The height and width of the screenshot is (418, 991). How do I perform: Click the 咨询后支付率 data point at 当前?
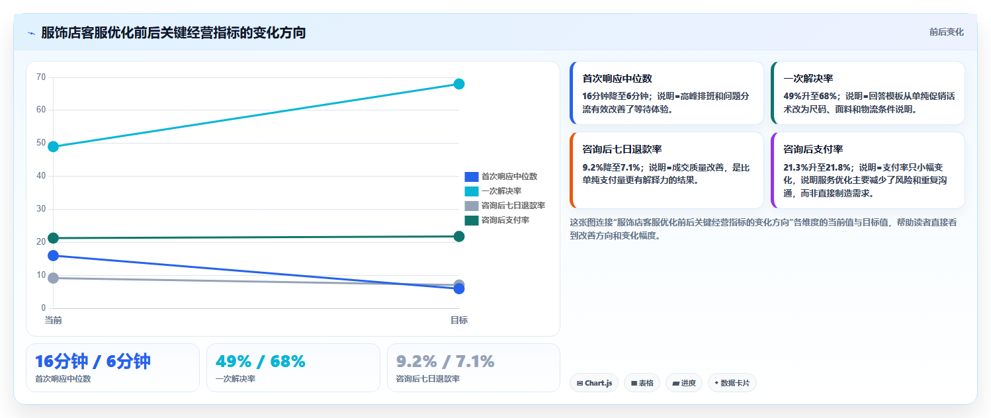[54, 238]
